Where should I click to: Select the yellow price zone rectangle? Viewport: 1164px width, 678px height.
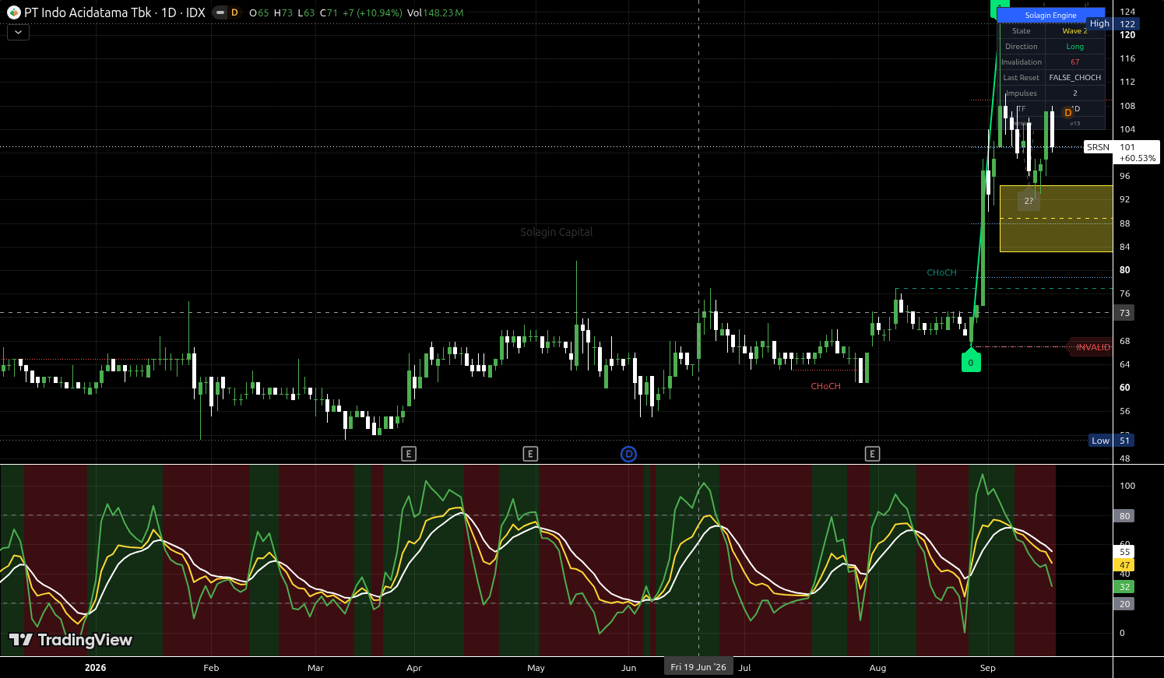[x=1056, y=219]
